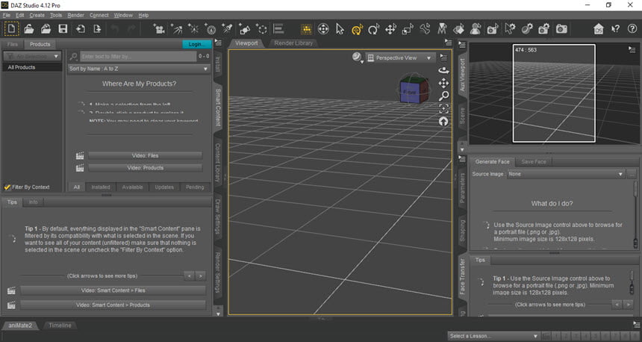Select All Products in category list
642x342 pixels.
tap(32, 67)
